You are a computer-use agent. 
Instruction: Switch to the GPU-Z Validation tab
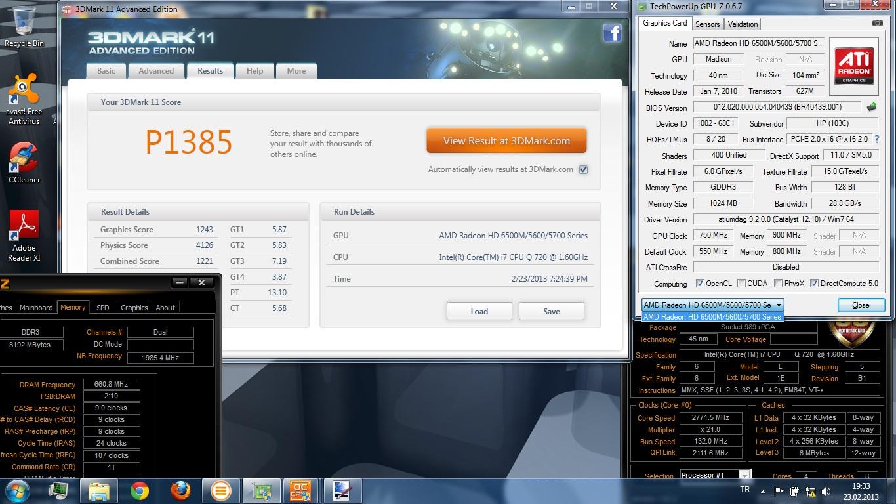743,24
